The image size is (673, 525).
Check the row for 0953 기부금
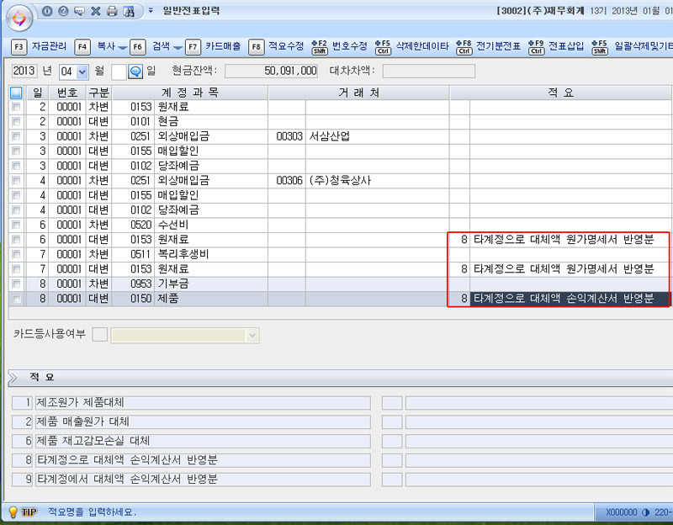point(16,284)
